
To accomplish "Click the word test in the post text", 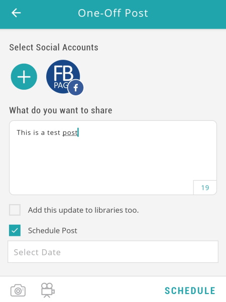I will pos(54,132).
